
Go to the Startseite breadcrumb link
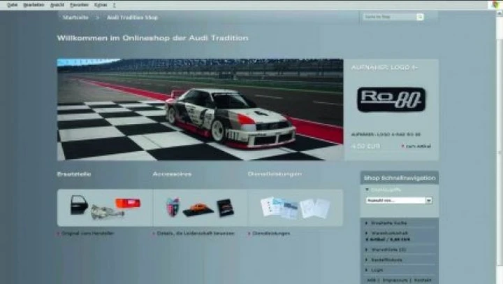[x=75, y=17]
